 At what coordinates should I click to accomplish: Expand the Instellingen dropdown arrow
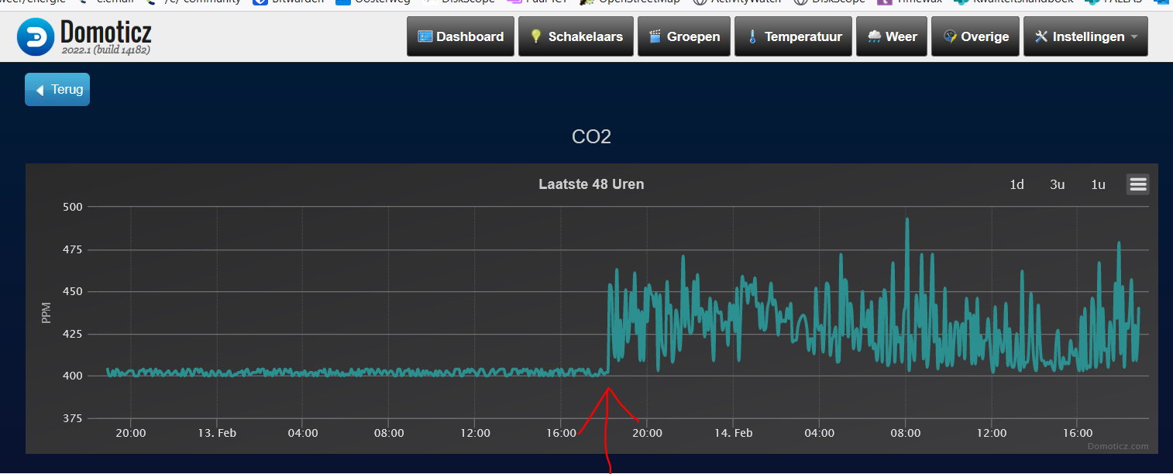click(1133, 36)
